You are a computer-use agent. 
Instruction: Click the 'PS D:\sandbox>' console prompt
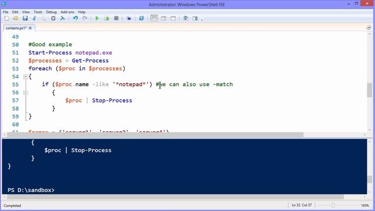(31, 190)
